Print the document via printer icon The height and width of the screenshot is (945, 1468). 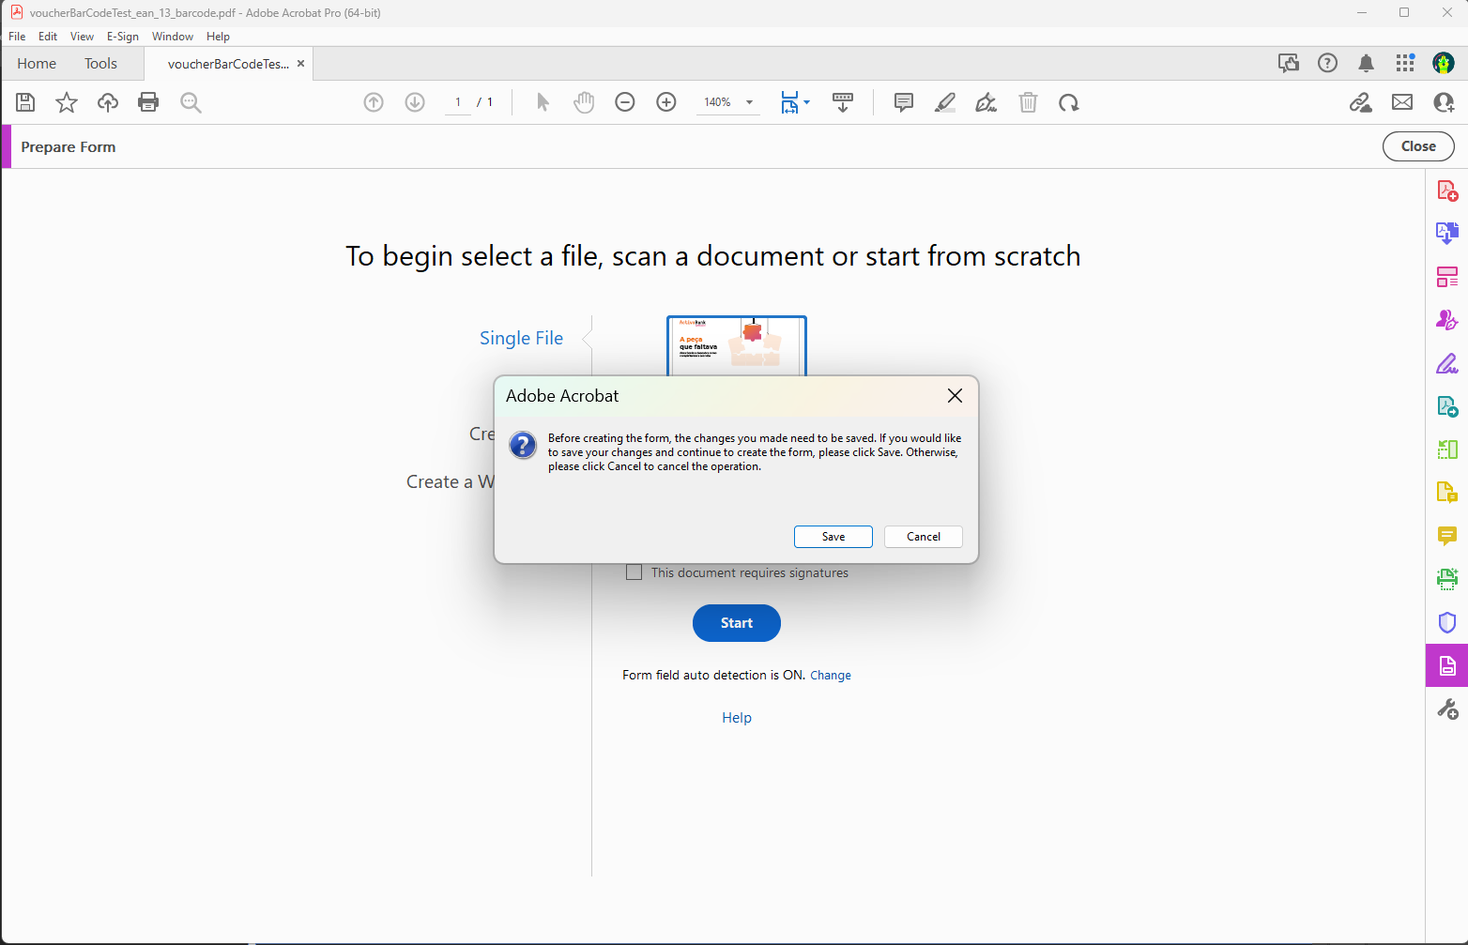pos(148,102)
